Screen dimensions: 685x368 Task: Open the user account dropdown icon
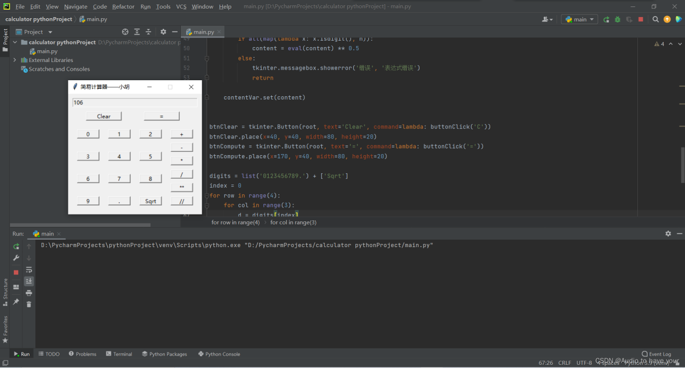click(x=547, y=19)
